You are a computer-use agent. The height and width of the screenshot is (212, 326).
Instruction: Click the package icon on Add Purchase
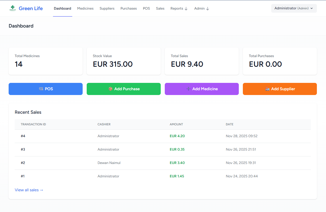coord(111,89)
